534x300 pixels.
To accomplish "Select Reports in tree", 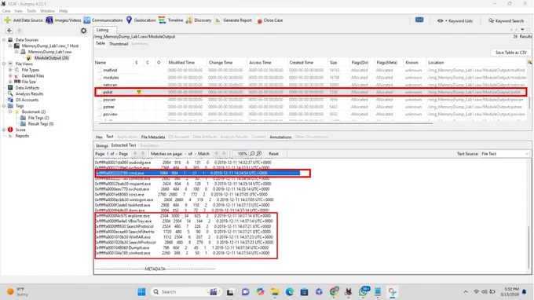I will 22,136.
